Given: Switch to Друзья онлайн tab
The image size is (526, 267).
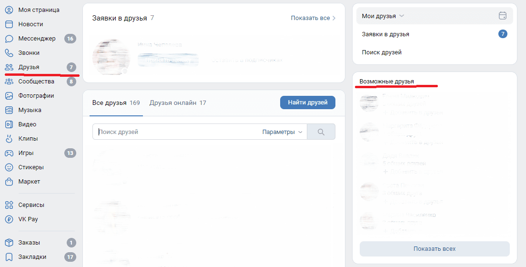Looking at the screenshot, I should coord(178,103).
